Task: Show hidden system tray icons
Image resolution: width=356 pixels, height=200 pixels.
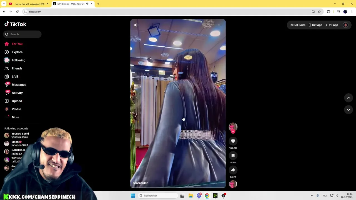Action: (312, 196)
